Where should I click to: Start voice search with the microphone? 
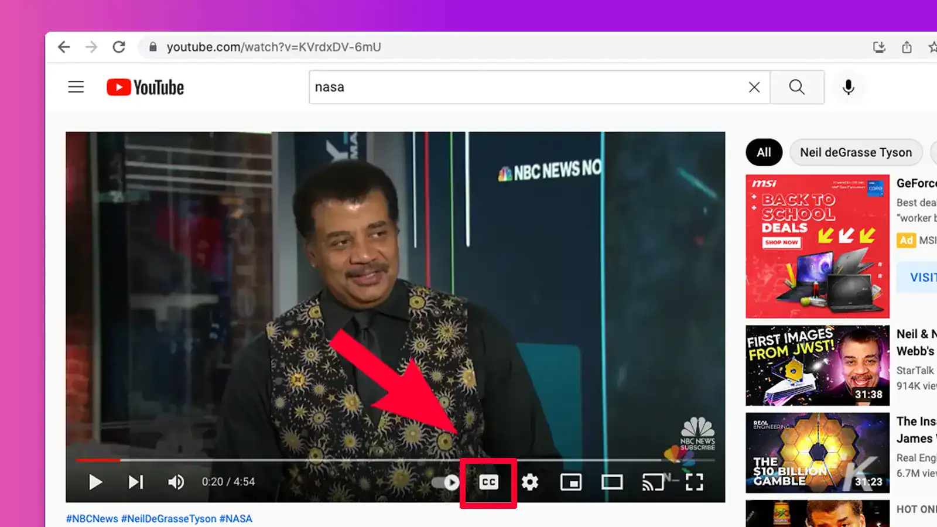[849, 87]
